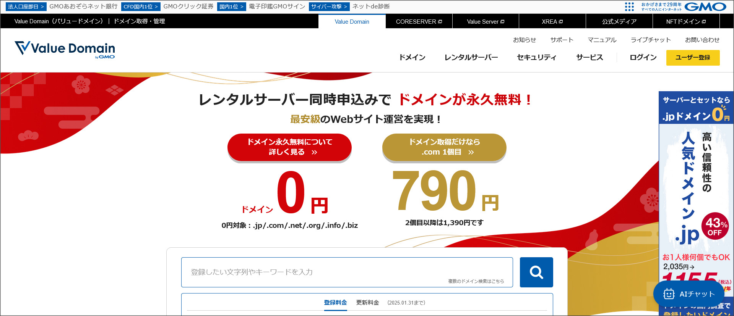Open 電子印鑑GMOサイン link
Image resolution: width=734 pixels, height=316 pixels.
(277, 6)
